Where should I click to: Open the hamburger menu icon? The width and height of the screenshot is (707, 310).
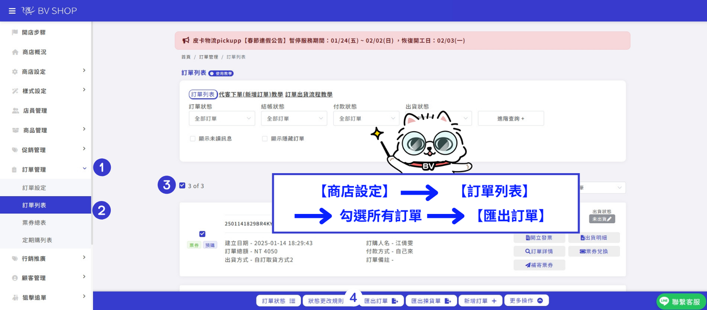coord(12,11)
